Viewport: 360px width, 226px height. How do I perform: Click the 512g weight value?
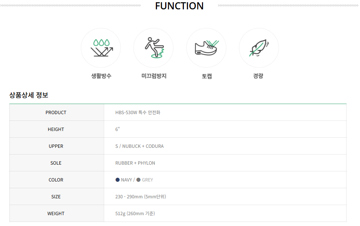135,214
